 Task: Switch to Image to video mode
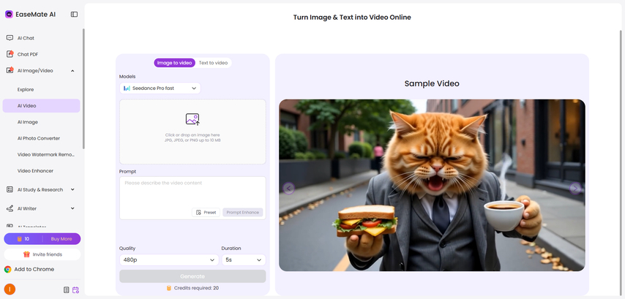tap(175, 63)
